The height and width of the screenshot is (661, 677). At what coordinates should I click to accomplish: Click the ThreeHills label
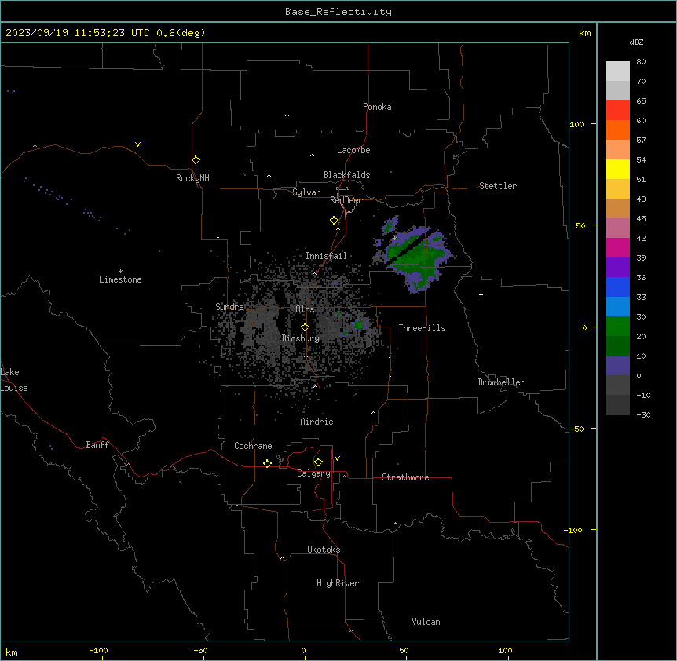[422, 328]
